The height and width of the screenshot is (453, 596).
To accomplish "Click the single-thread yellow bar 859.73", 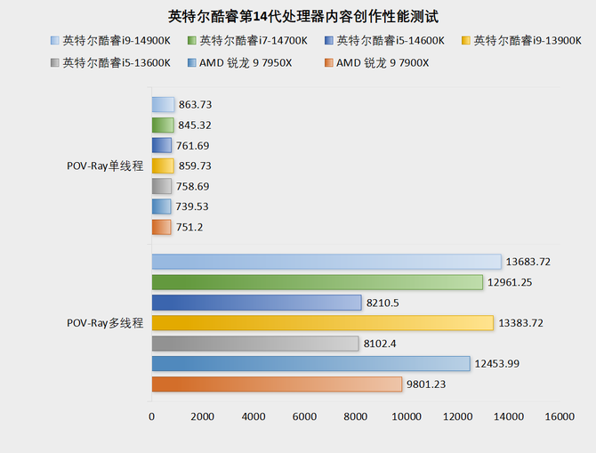I will [x=163, y=166].
